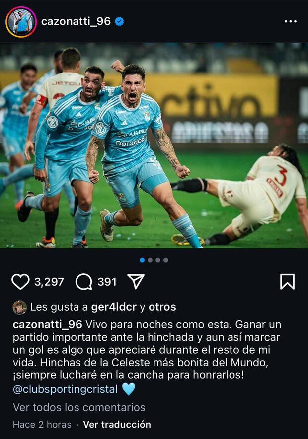This screenshot has height=439, width=308.
Task: Visit ger4ldcr profile from likes line
Action: (x=114, y=307)
